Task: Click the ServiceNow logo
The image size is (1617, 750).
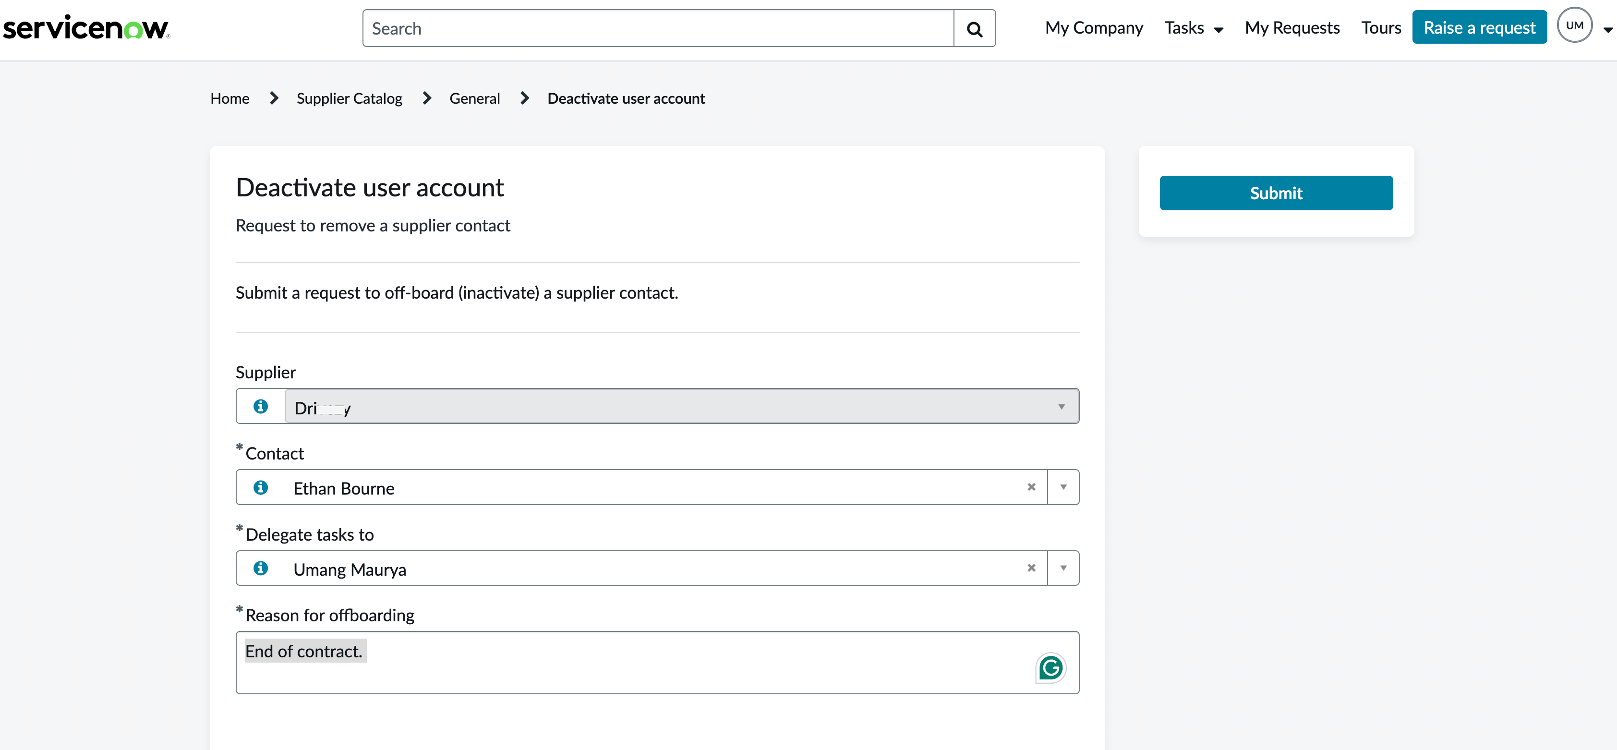Action: [x=86, y=28]
